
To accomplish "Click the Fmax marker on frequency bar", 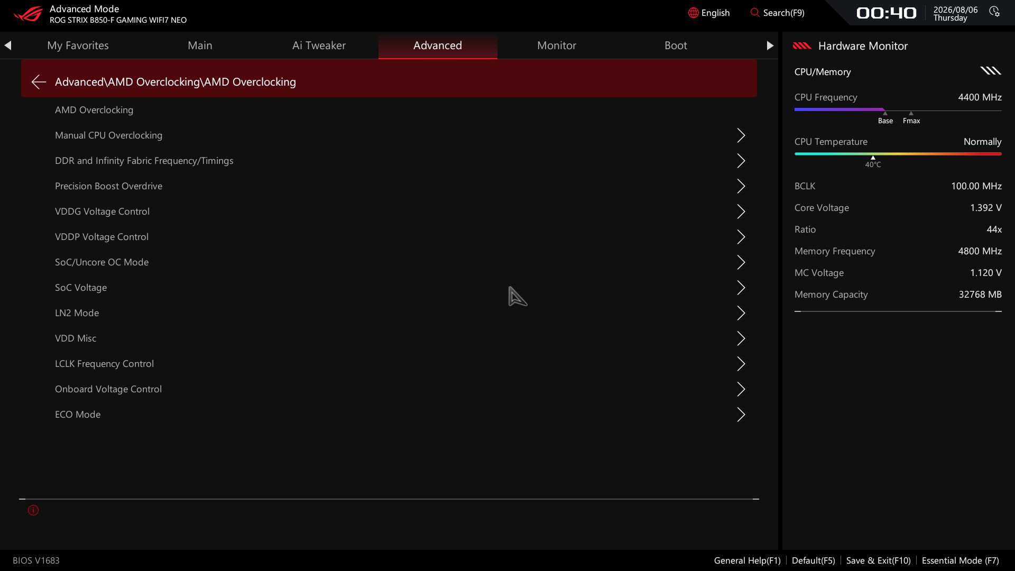I will tap(911, 118).
